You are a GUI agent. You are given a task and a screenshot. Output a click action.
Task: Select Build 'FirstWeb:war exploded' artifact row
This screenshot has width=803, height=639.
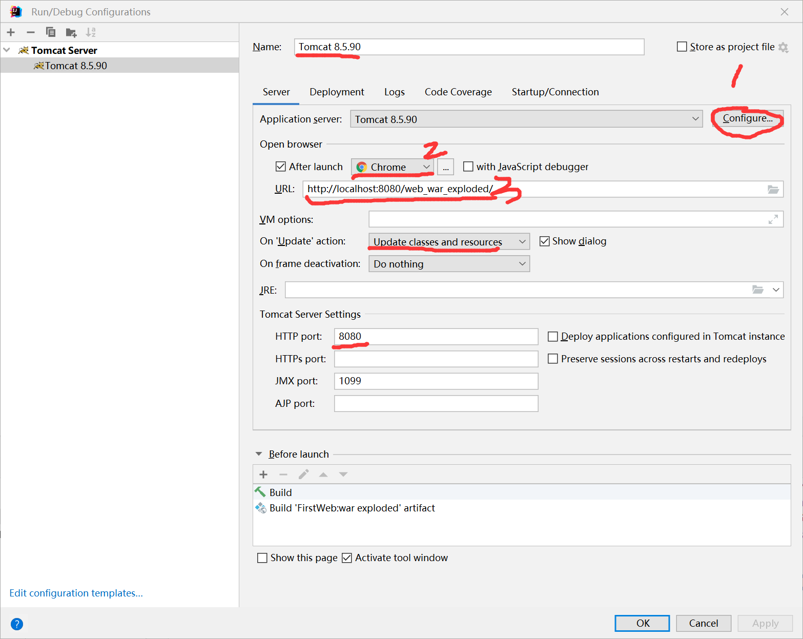(522, 508)
